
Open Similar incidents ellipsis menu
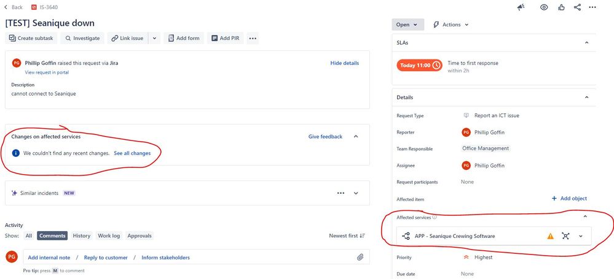340,193
